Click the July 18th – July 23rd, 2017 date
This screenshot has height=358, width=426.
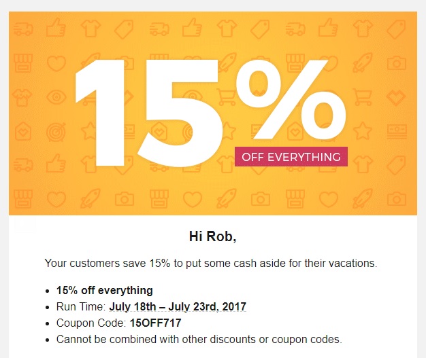tap(178, 306)
